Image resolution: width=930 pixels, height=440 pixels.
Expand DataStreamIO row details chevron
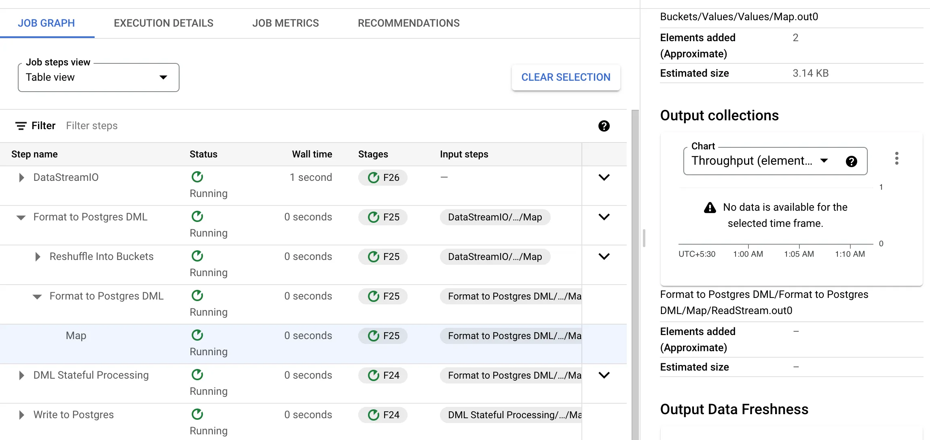(x=604, y=178)
